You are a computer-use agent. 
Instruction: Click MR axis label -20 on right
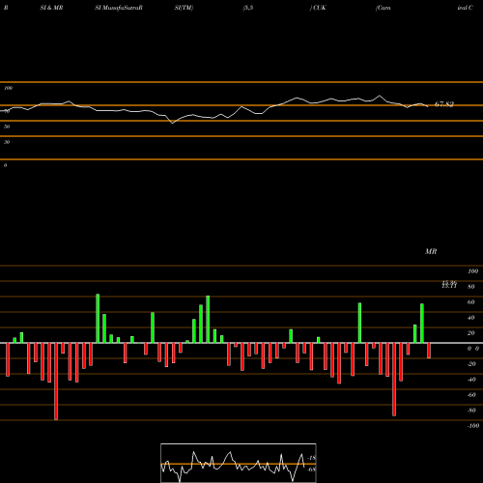pos(471,364)
